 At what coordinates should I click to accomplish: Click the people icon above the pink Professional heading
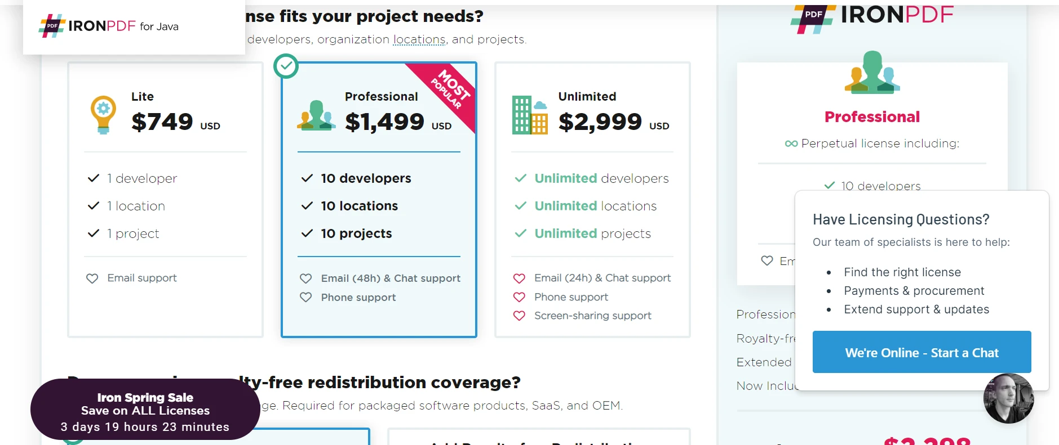[x=872, y=72]
